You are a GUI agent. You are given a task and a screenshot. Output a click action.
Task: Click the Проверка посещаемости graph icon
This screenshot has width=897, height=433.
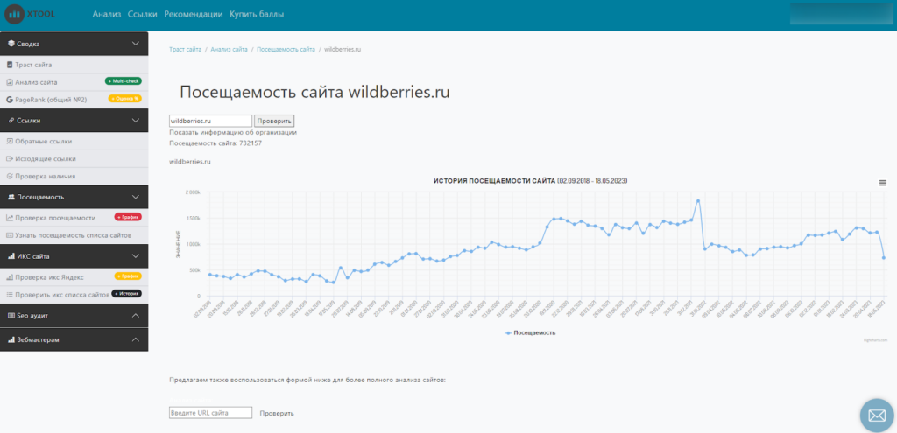9,218
